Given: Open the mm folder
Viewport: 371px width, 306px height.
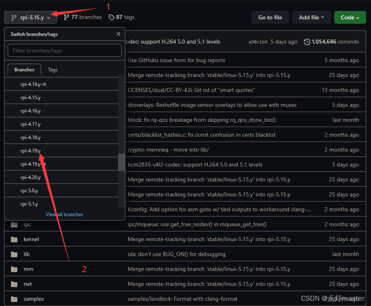Looking at the screenshot, I should coord(28,269).
